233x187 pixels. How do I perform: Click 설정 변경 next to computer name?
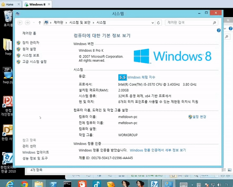pos(199,117)
